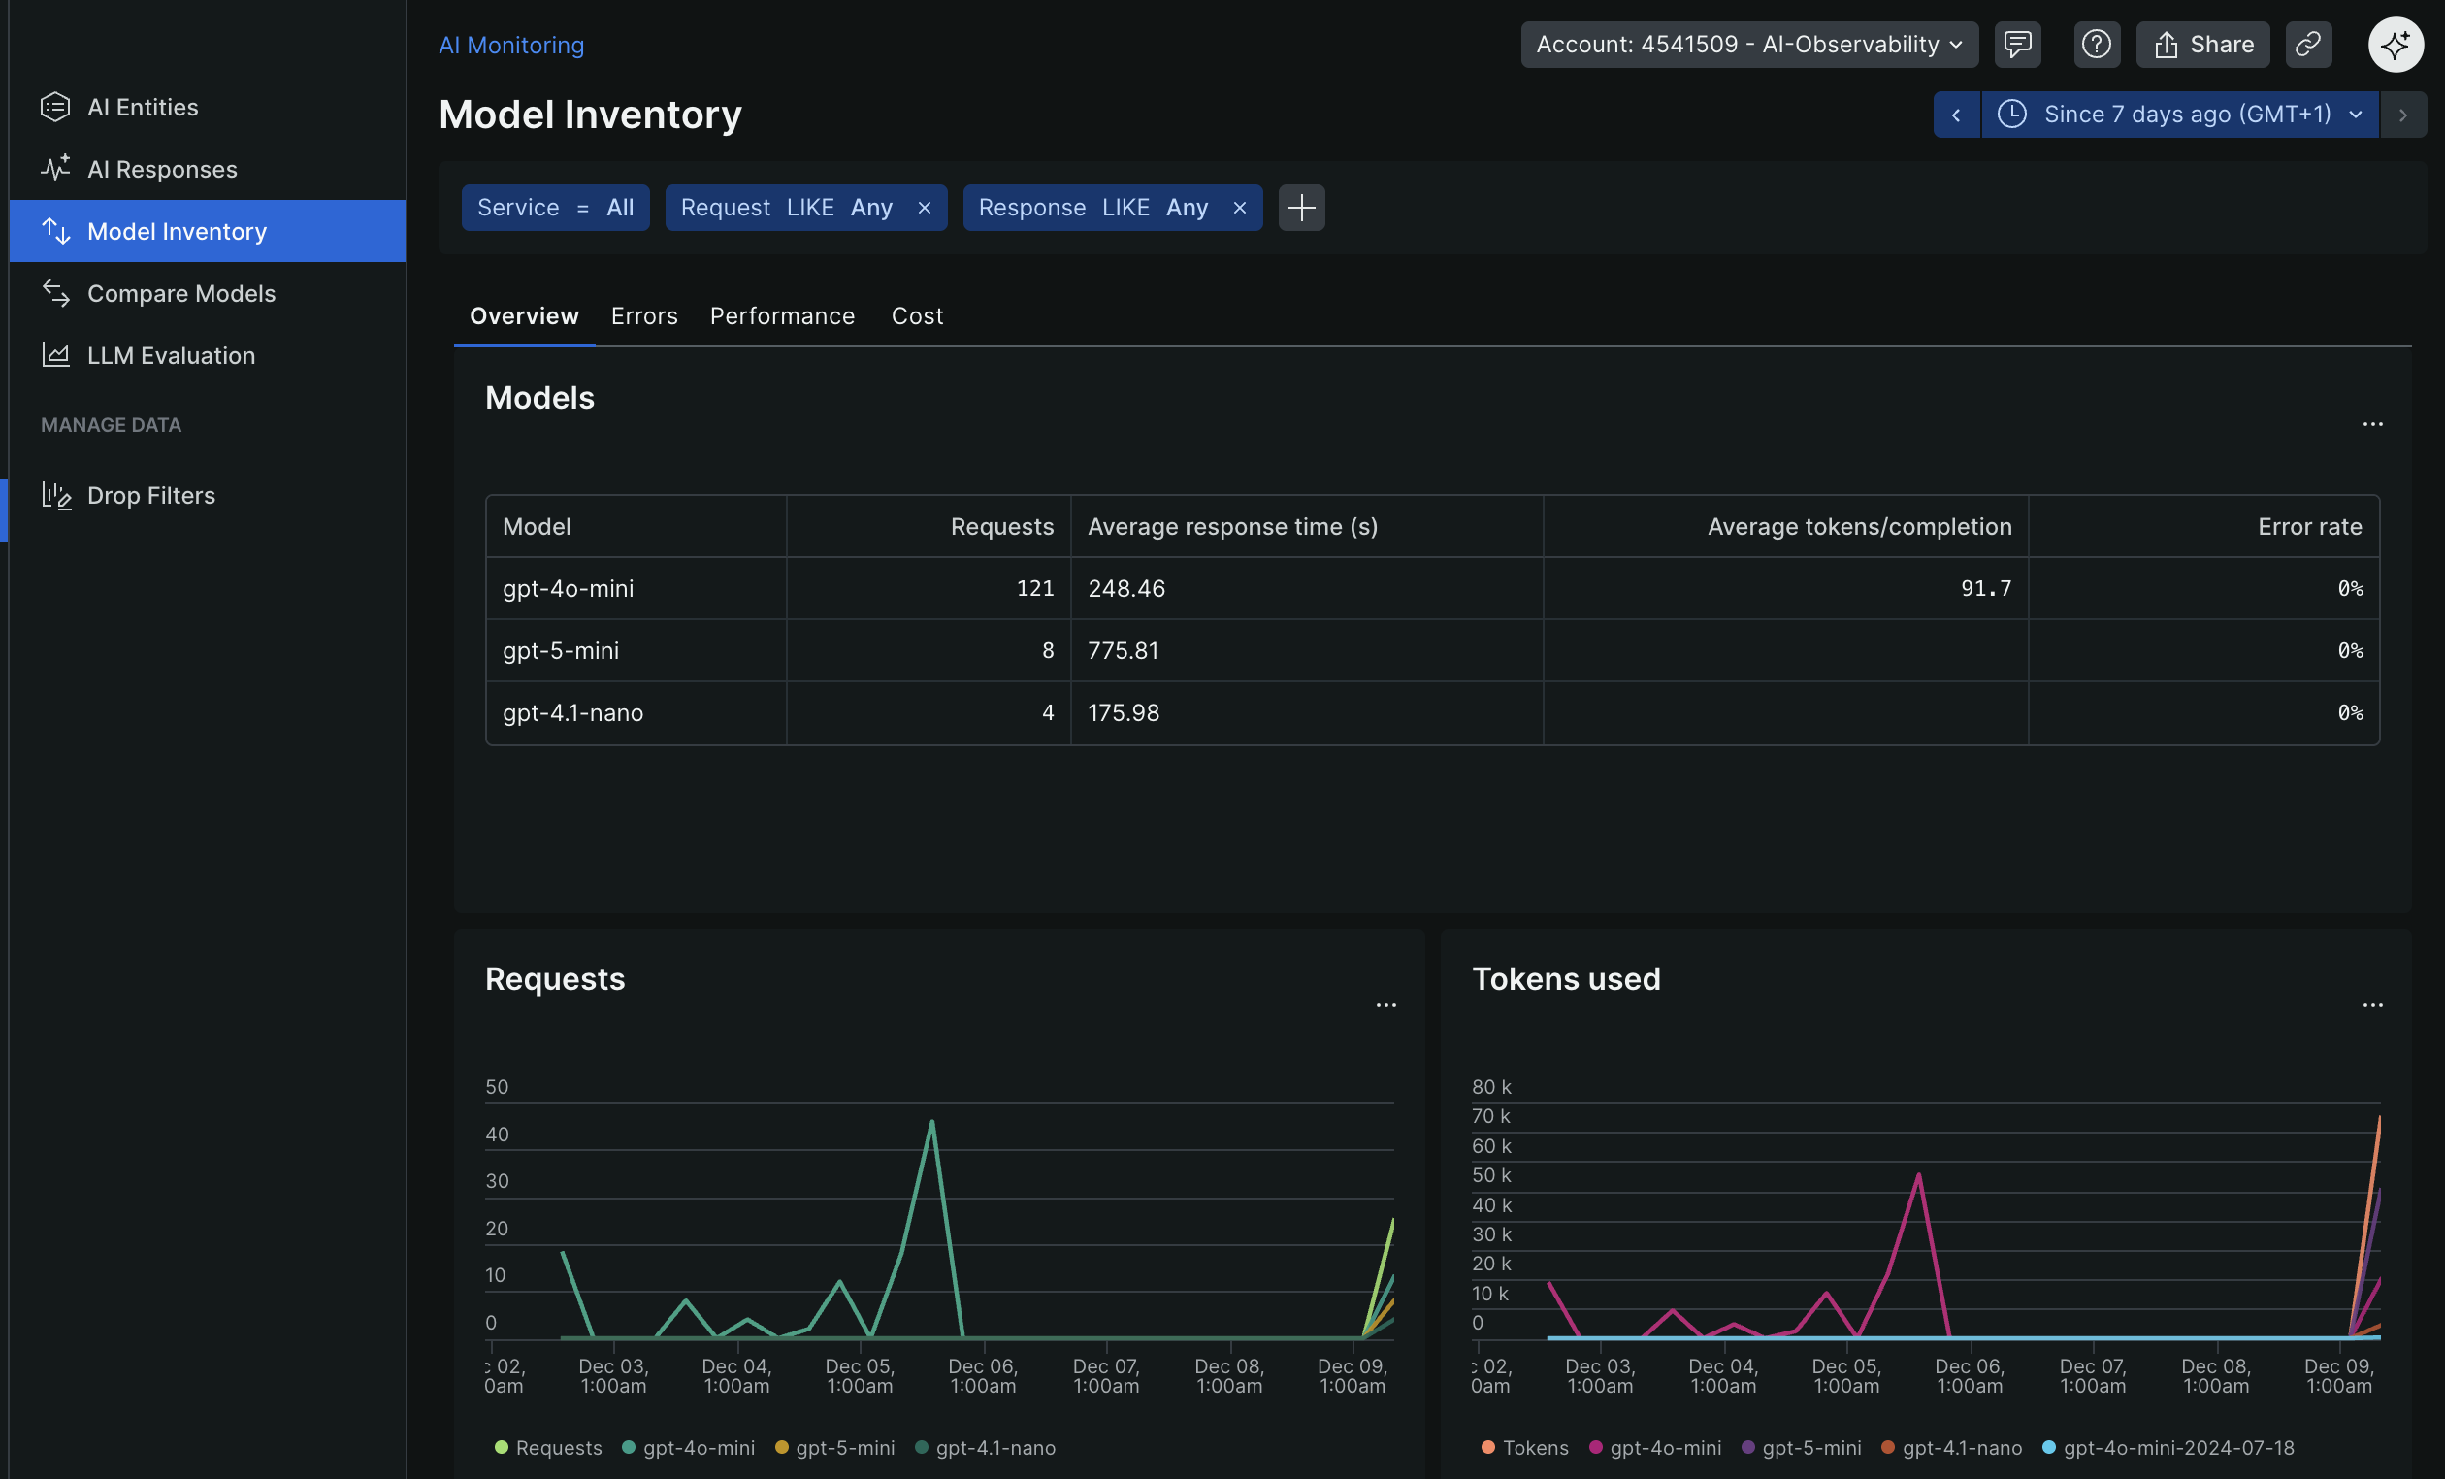
Task: Open the Models table ellipsis menu
Action: (x=2371, y=425)
